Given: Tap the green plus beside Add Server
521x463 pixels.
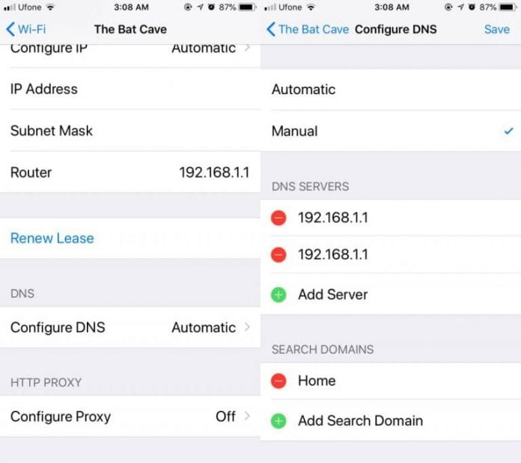Looking at the screenshot, I should pyautogui.click(x=278, y=295).
